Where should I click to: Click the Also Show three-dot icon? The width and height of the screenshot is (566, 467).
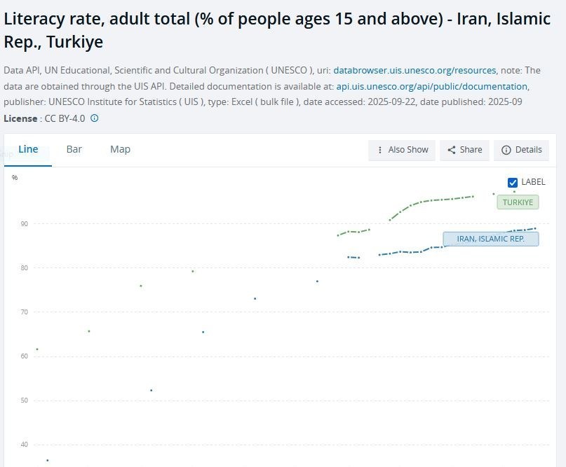(x=380, y=150)
